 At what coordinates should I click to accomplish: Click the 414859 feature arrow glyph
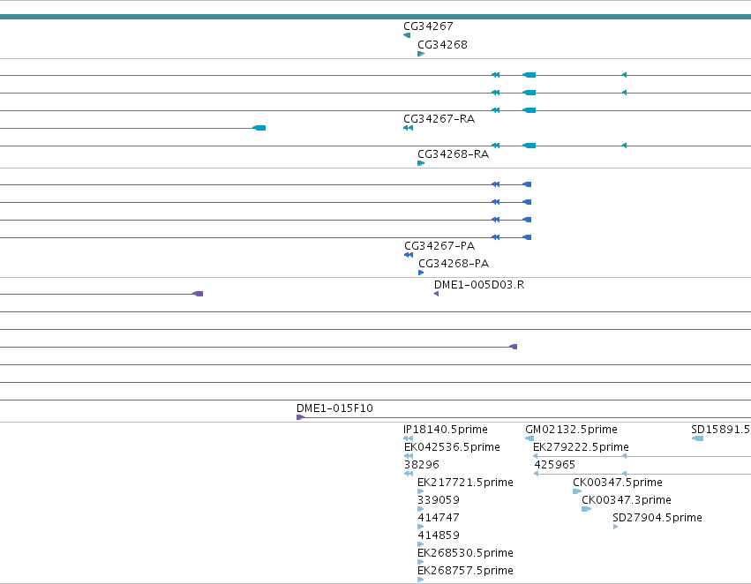421,544
